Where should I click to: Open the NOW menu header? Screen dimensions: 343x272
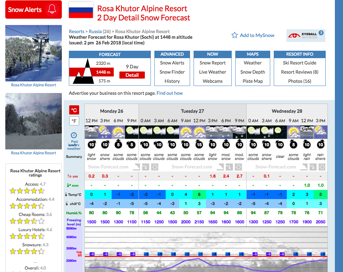pyautogui.click(x=213, y=54)
